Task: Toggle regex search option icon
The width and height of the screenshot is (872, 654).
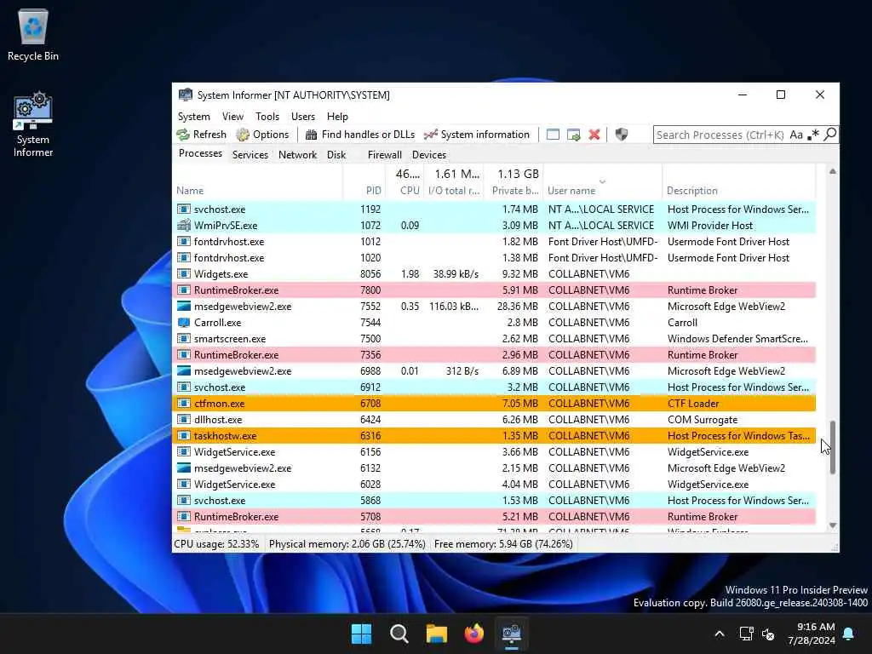Action: pyautogui.click(x=813, y=135)
